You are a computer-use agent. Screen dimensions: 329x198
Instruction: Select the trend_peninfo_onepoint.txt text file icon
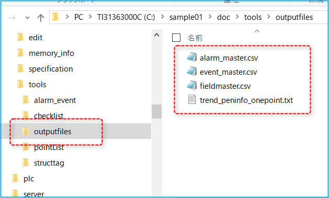192,100
